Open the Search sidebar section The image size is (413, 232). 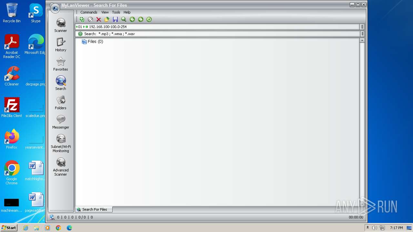(x=61, y=83)
